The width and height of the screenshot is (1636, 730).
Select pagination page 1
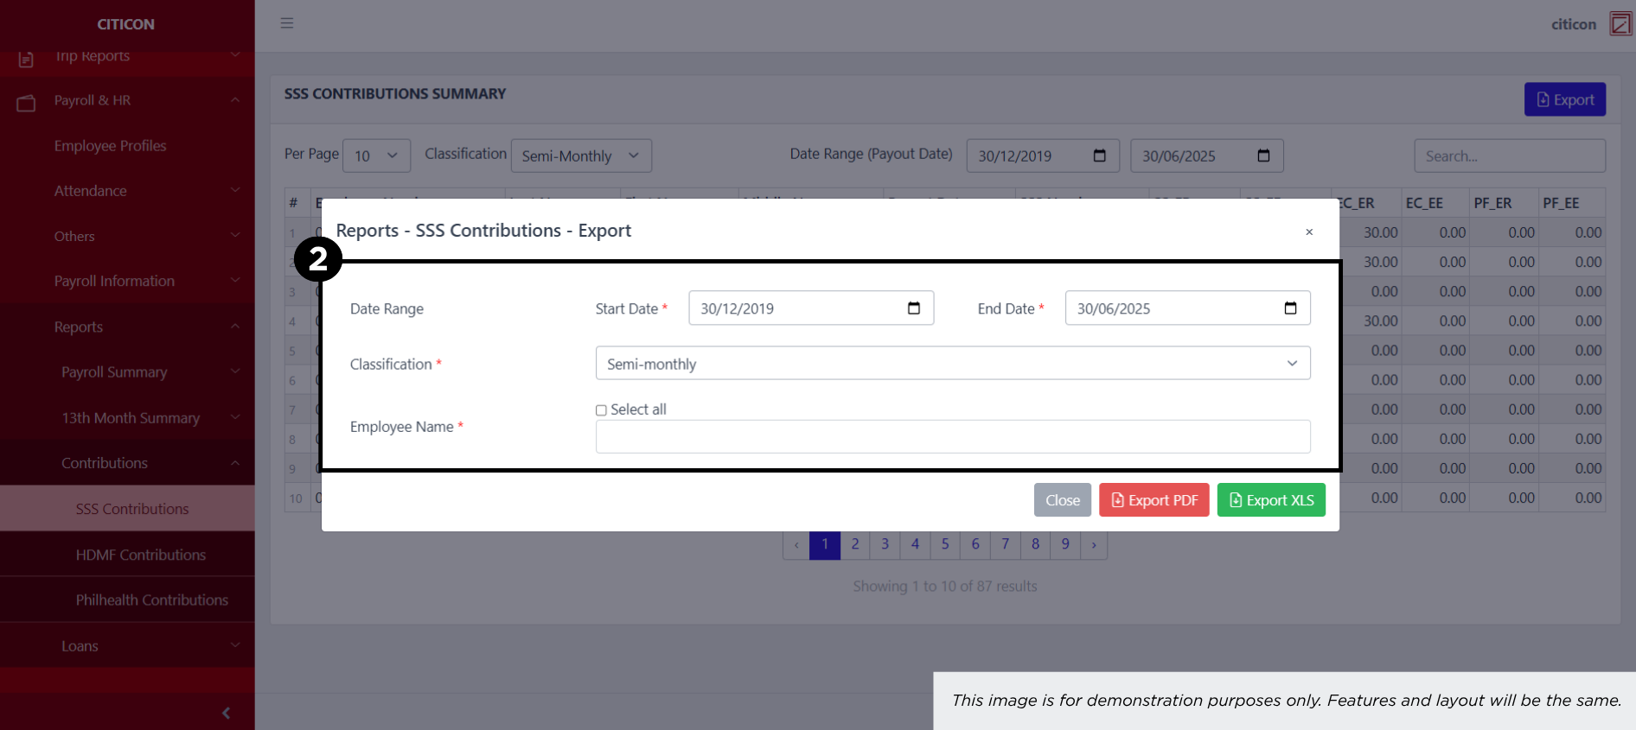825,544
